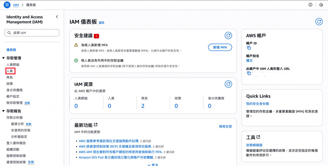Click 儀表板 breadcrumb text
Viewport: 328px width, 166px height.
coord(31,5)
